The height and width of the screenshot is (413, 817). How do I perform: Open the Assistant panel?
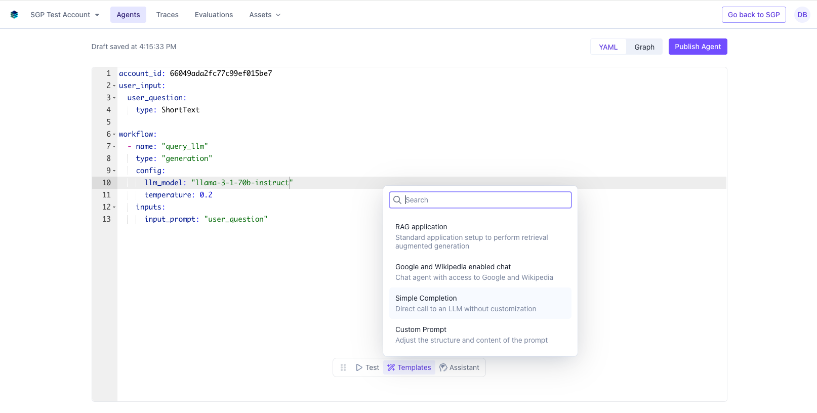pos(459,367)
